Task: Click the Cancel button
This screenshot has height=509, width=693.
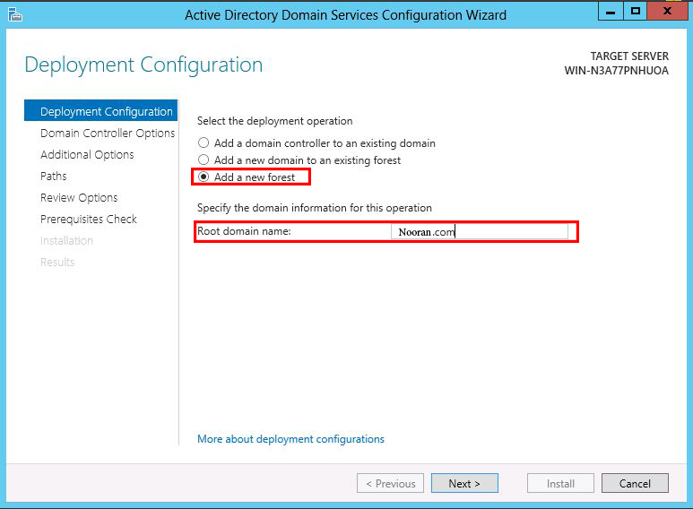Action: click(635, 483)
